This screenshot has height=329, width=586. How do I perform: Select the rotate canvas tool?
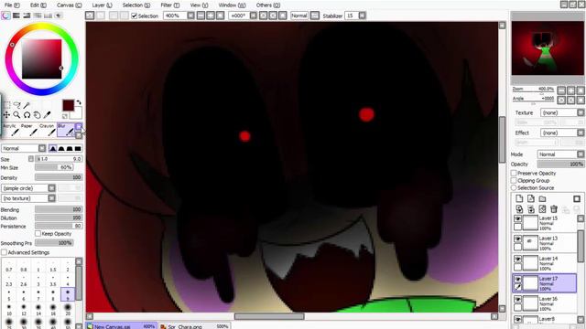pos(27,115)
